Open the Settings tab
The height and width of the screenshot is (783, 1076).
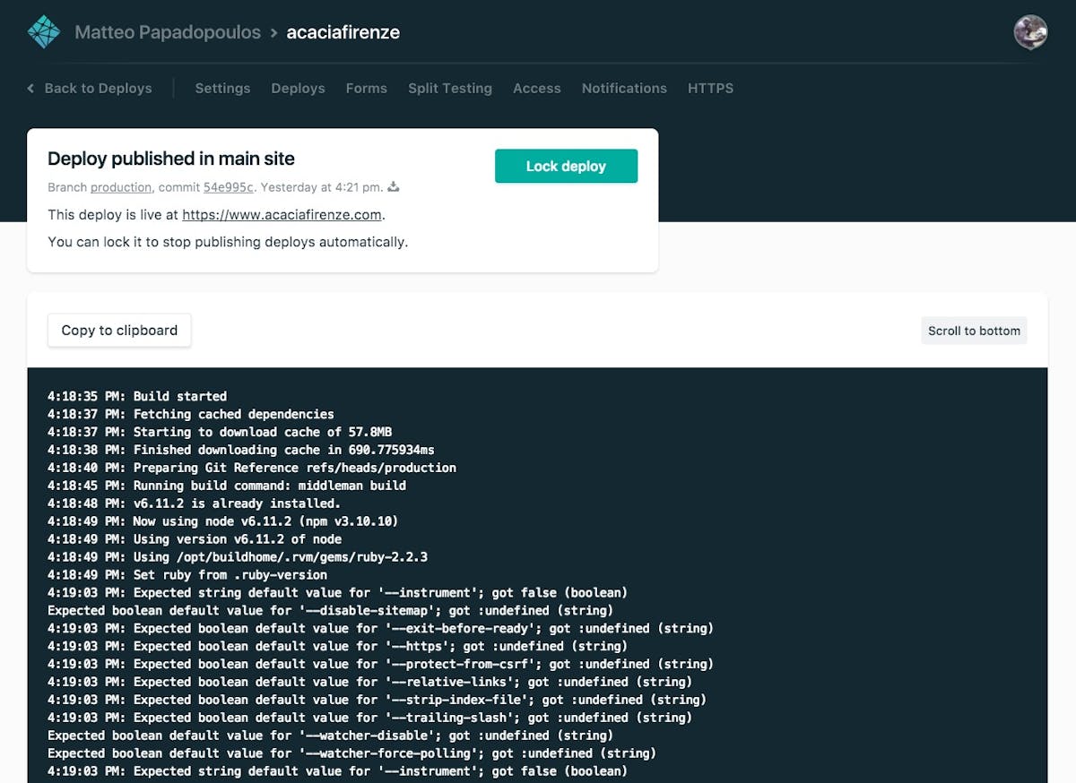(x=222, y=88)
